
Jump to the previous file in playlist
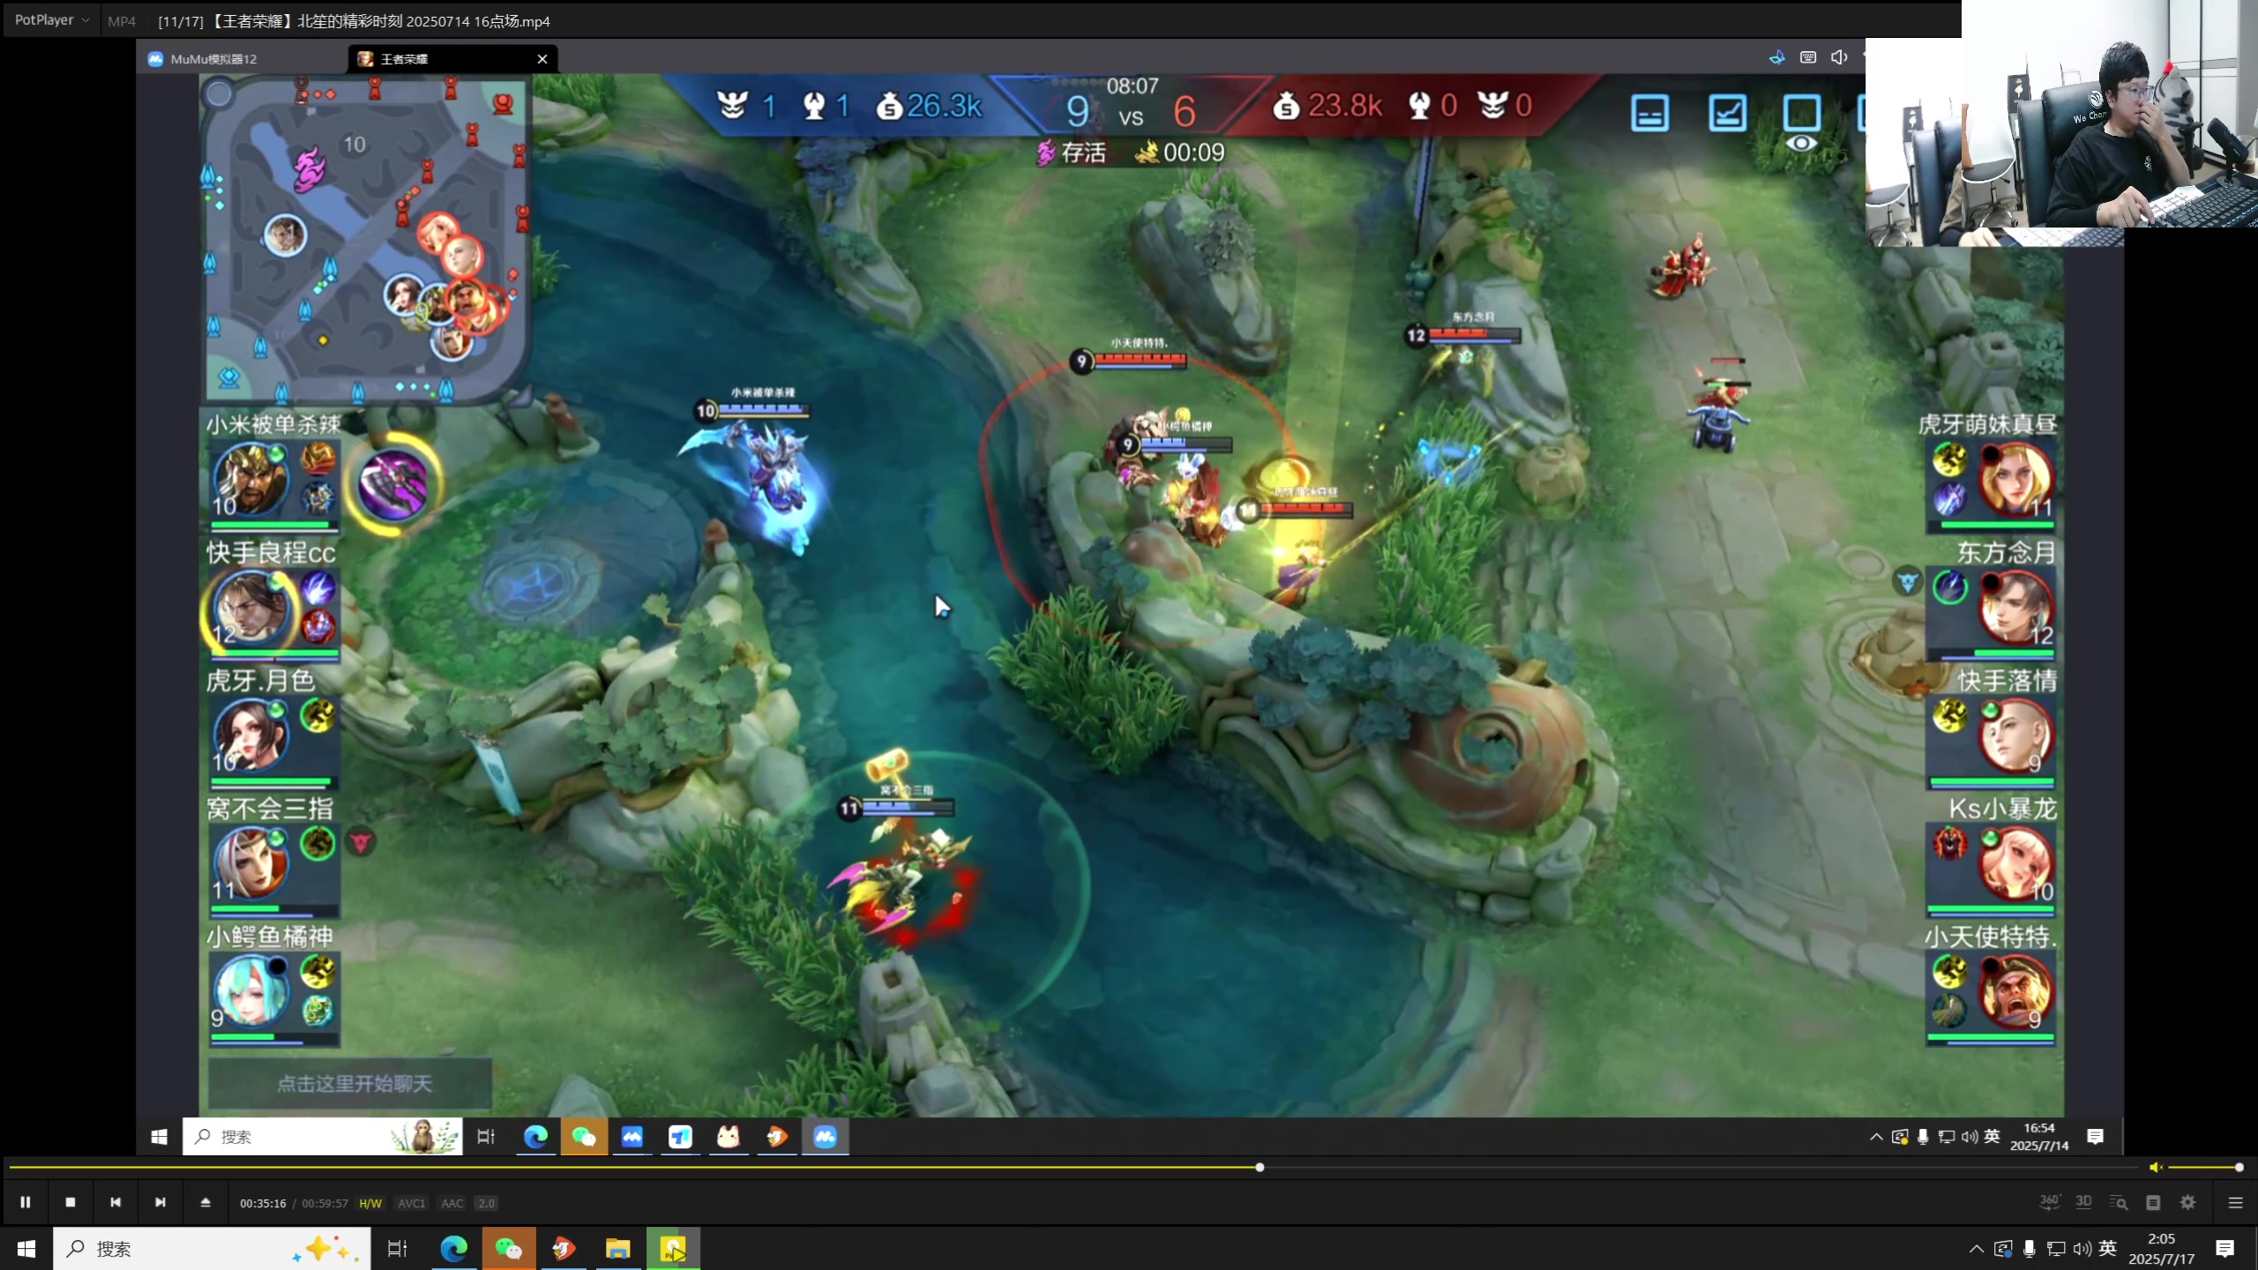[x=116, y=1202]
